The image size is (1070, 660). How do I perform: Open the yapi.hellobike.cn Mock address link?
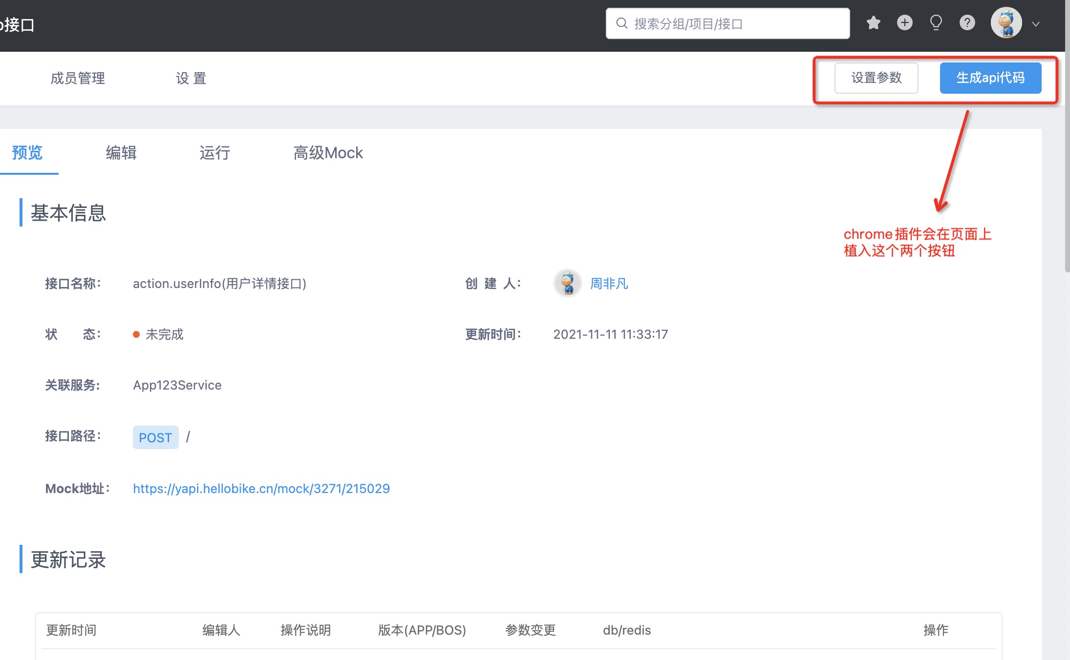point(261,489)
